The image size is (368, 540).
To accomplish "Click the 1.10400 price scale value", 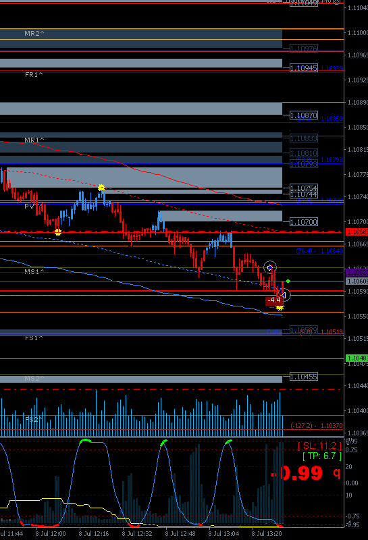I will coord(358,411).
